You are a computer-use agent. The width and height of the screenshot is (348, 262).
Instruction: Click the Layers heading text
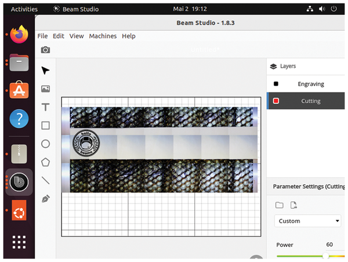coord(288,66)
